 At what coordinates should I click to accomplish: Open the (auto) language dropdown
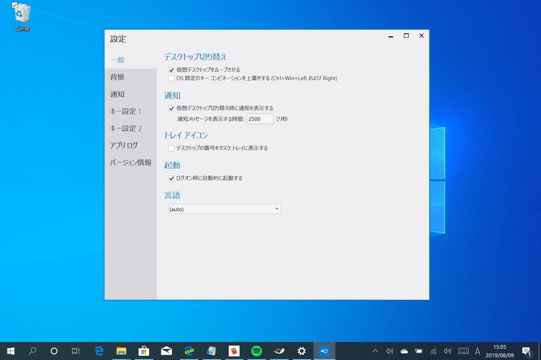click(224, 209)
